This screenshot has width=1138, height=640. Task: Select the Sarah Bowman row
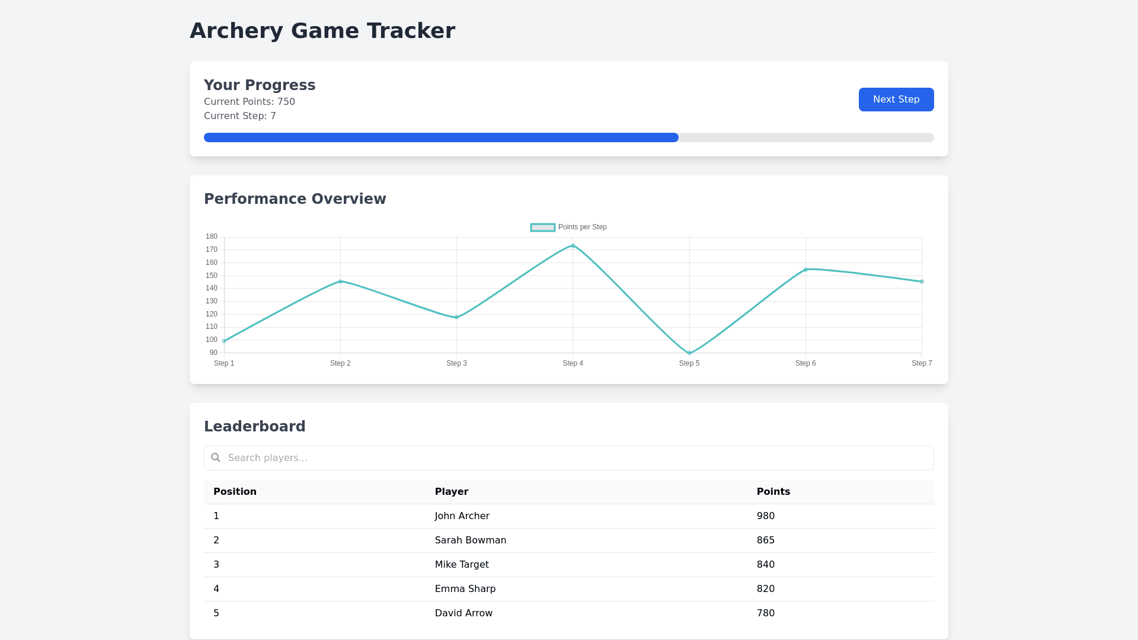[470, 540]
